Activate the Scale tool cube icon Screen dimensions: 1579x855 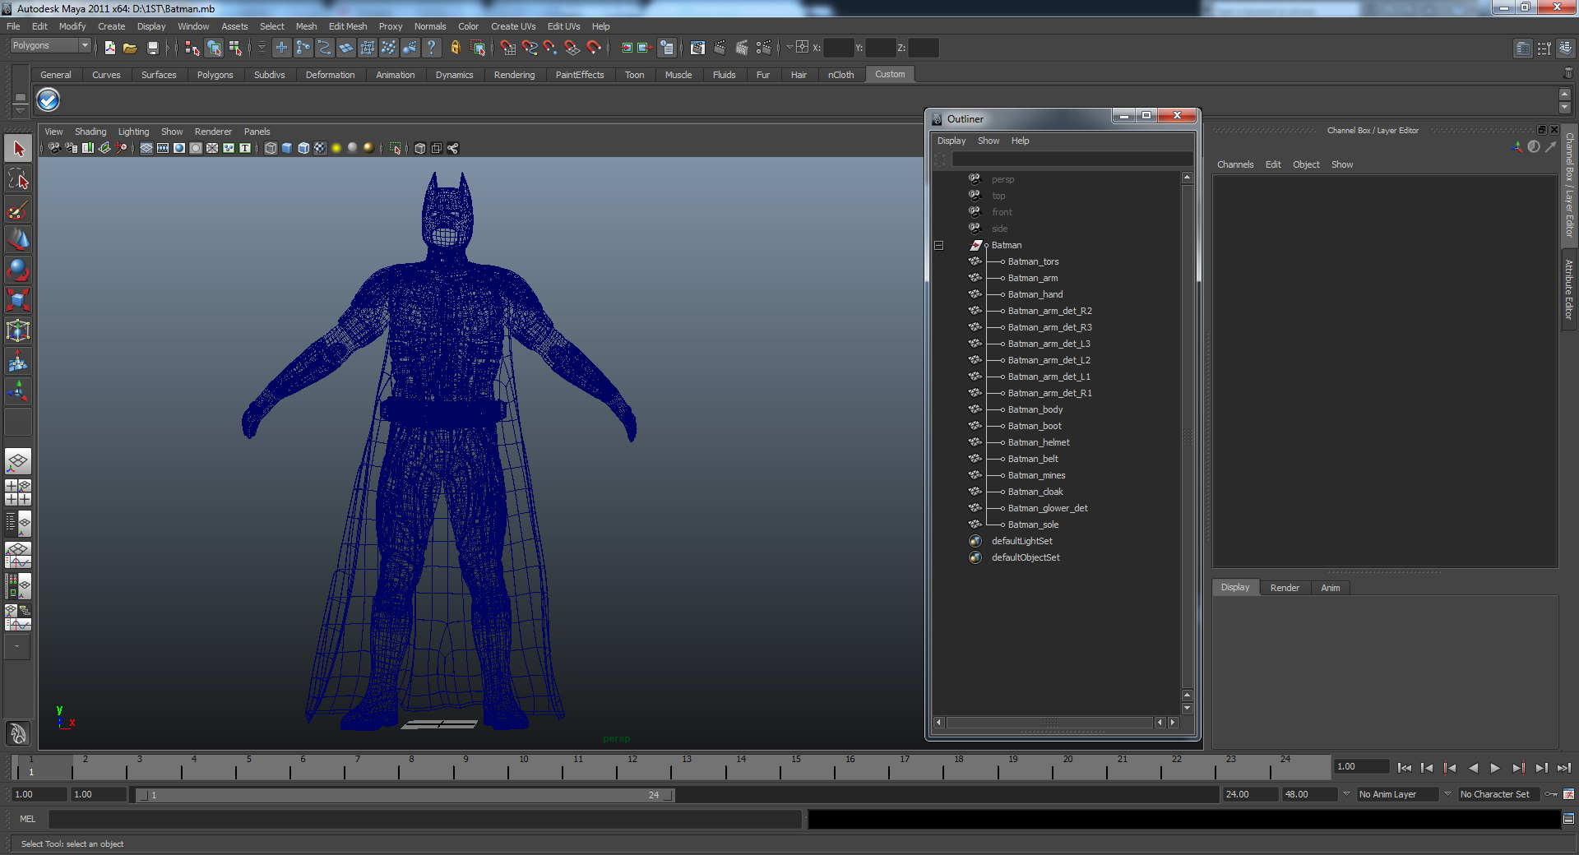pyautogui.click(x=18, y=300)
